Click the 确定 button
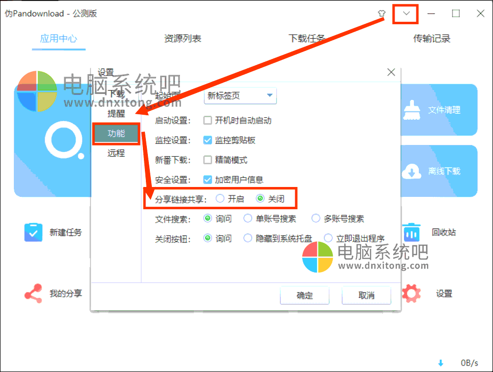The width and height of the screenshot is (493, 372). tap(305, 295)
